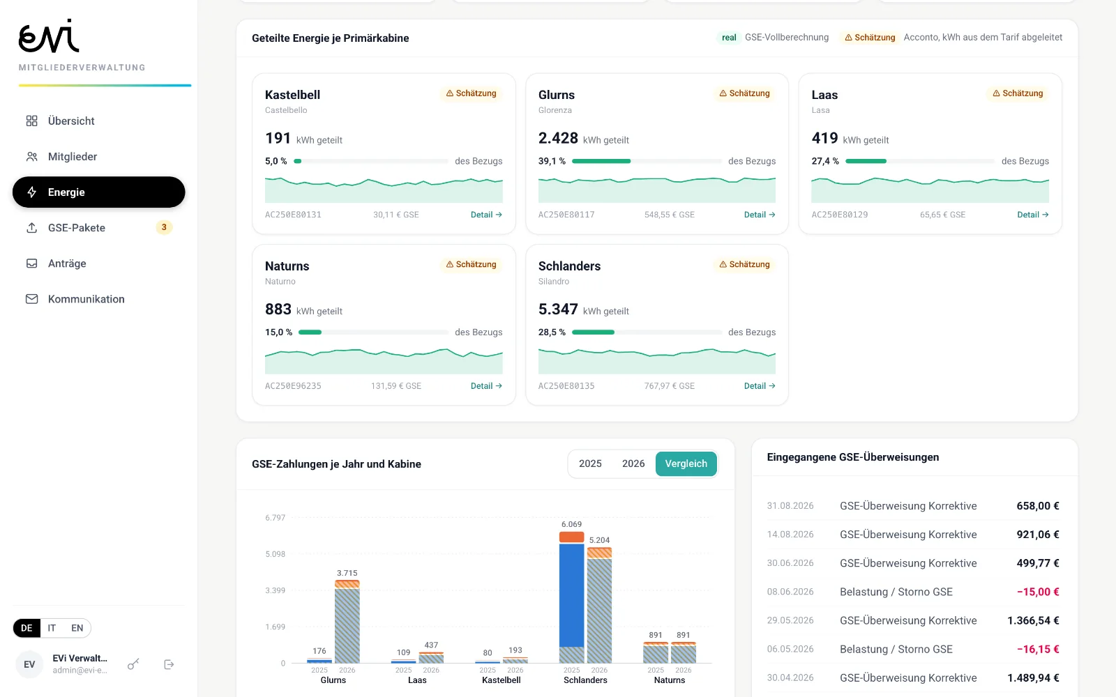Click the GSE-Pakete badge showing 3
1116x697 pixels.
point(164,227)
